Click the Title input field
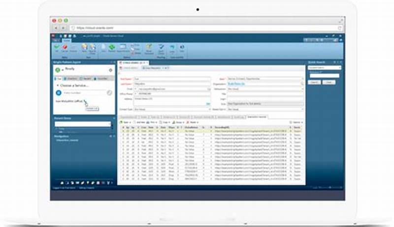This screenshot has height=227, width=394. [x=265, y=94]
